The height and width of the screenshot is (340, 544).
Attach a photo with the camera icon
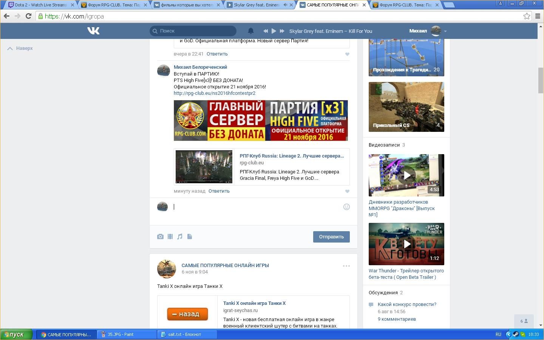(161, 236)
